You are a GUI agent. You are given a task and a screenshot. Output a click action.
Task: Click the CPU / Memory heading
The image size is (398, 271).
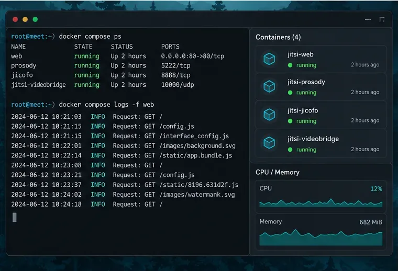278,173
